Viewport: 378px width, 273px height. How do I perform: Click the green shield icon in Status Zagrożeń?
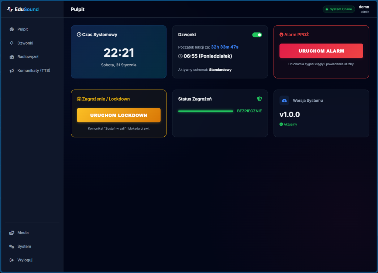coord(259,99)
